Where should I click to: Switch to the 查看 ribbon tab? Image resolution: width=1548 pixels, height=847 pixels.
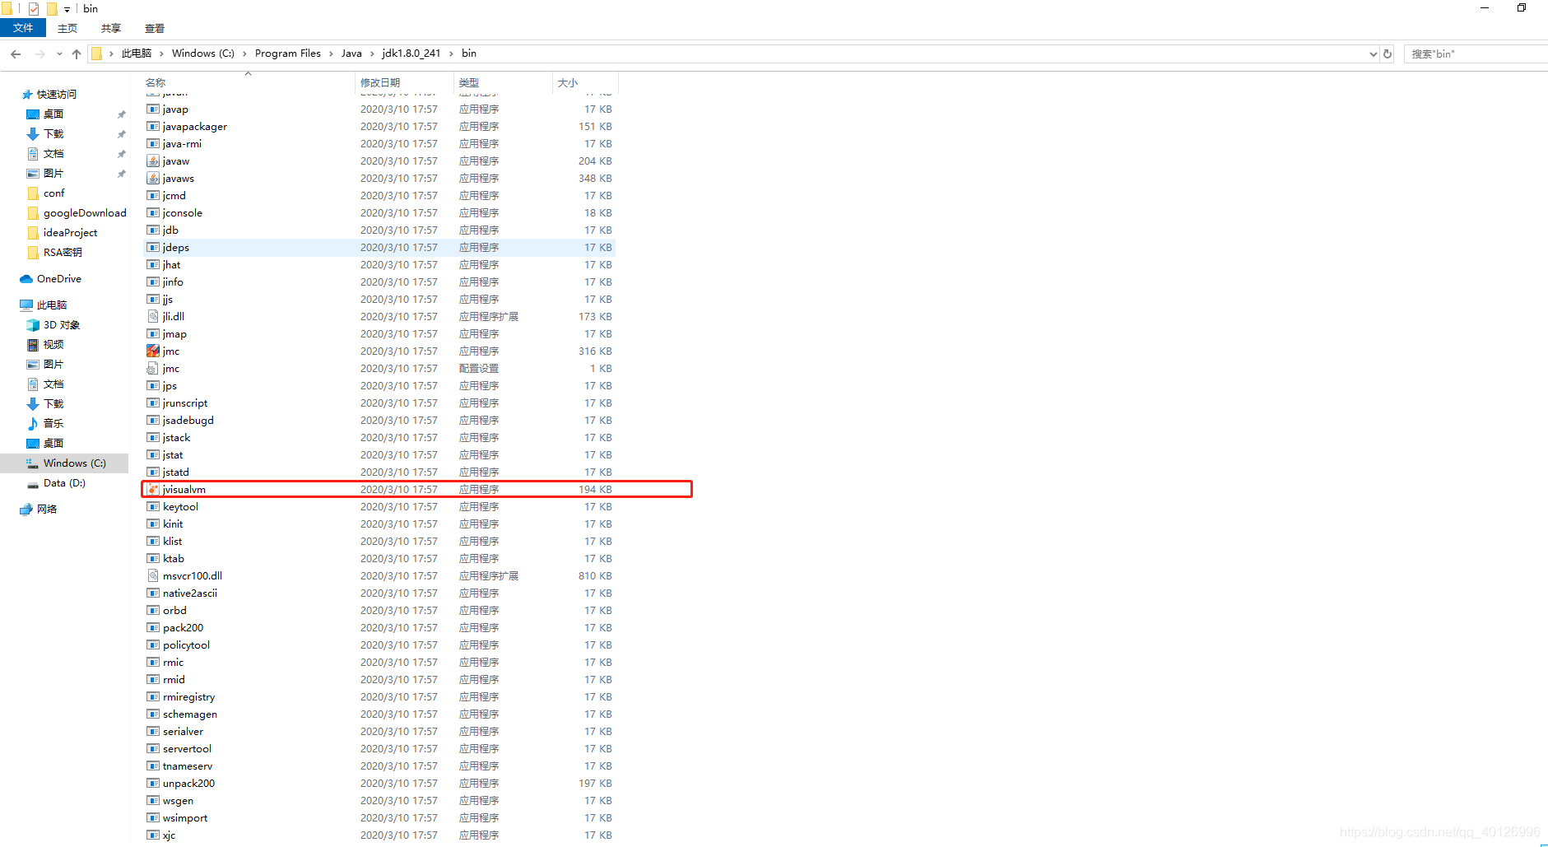pos(155,28)
